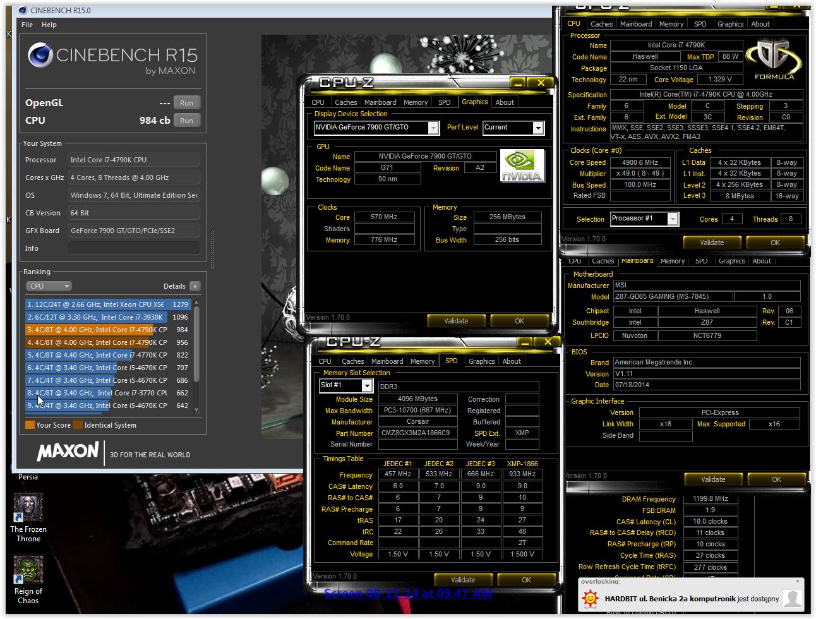Open About tab in CPU-Z Graphics window
Viewport: 816px width, 619px height.
[x=505, y=102]
